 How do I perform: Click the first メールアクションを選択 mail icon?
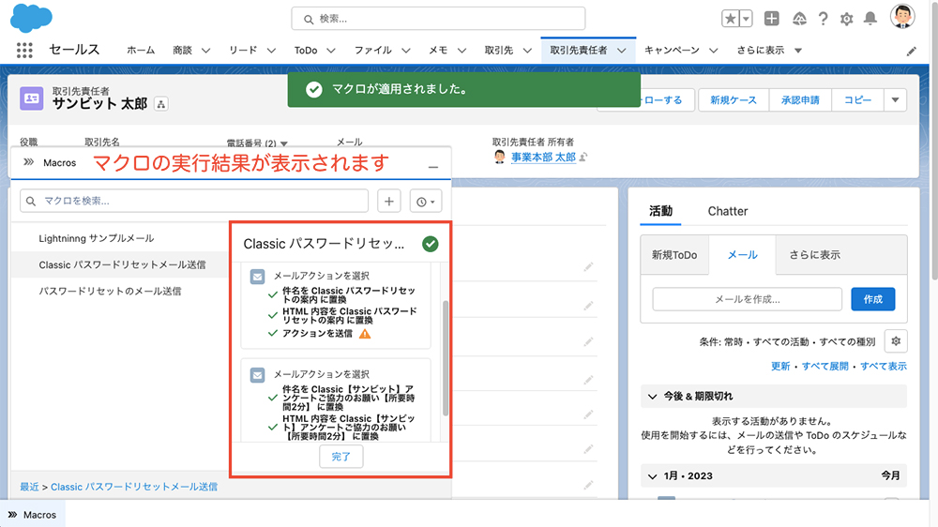click(x=257, y=277)
